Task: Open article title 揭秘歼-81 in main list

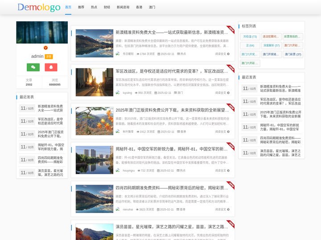Action: (x=172, y=149)
